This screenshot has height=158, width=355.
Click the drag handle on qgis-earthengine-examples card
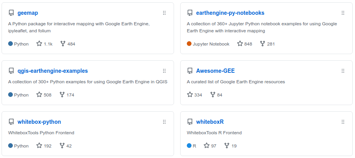[x=164, y=71]
